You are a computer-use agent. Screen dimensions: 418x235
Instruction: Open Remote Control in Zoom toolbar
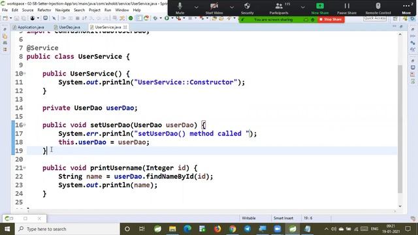click(378, 8)
